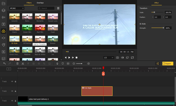176x106 pixels.
Task: Undo the last action
Action: (x=4, y=64)
